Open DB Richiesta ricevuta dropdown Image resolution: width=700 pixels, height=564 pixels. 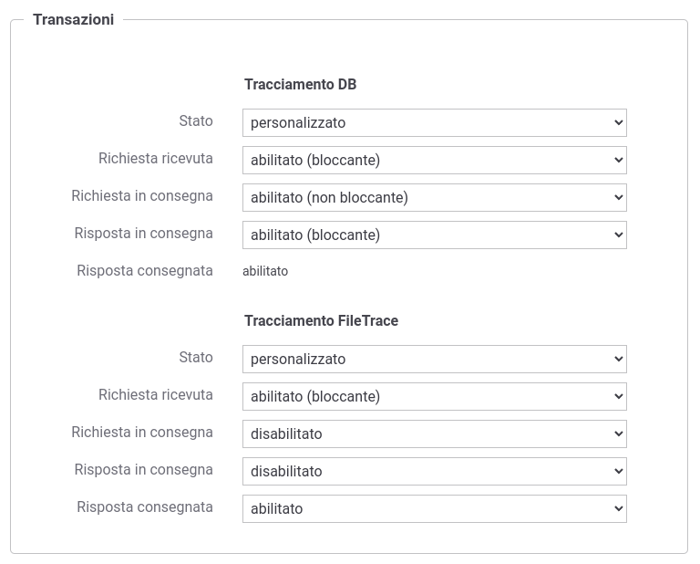tap(435, 160)
